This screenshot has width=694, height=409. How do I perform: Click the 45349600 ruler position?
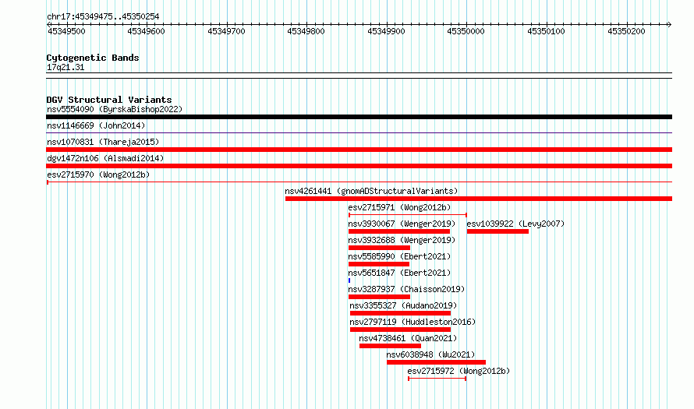(146, 31)
